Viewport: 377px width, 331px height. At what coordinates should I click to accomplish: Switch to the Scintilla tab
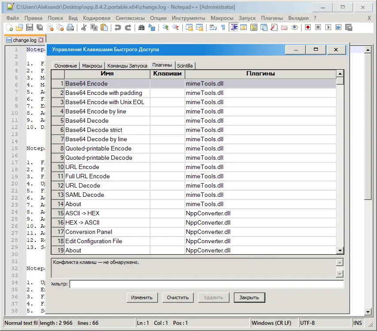185,66
